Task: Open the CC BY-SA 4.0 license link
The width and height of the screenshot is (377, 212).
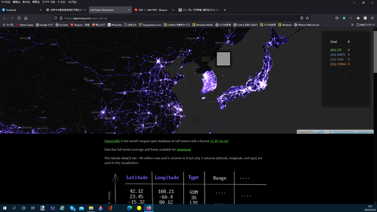Action: pyautogui.click(x=219, y=141)
